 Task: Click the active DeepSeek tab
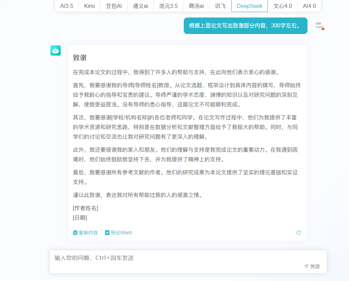tap(249, 6)
